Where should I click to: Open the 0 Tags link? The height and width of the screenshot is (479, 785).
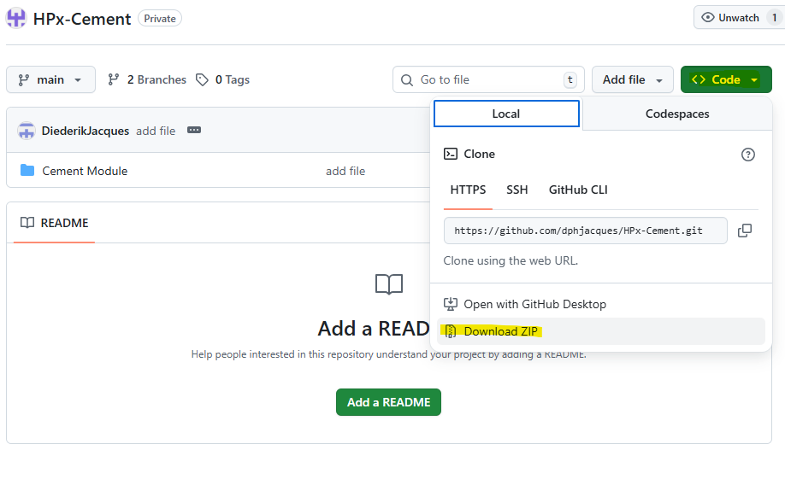coord(223,79)
